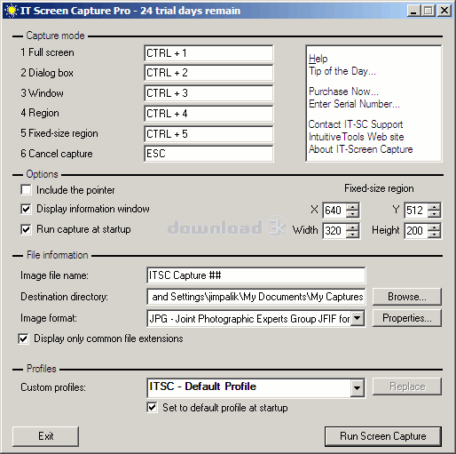Select the Purchase Now link
Screen dimensions: 456x454
(343, 92)
